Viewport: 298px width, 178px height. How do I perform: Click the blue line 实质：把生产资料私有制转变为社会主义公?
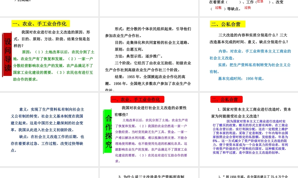[254, 65]
